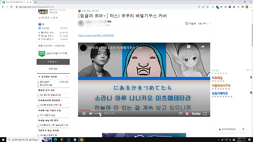This screenshot has width=253, height=142.
Task: Open YouTube player settings gear
Action: pos(187,114)
